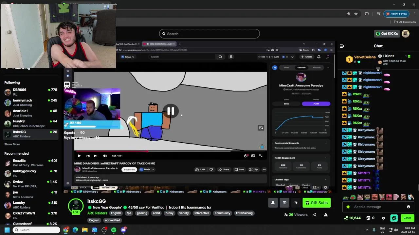Click the Entertaining stream tag
Viewport: 419px width, 235px height.
pos(244,213)
